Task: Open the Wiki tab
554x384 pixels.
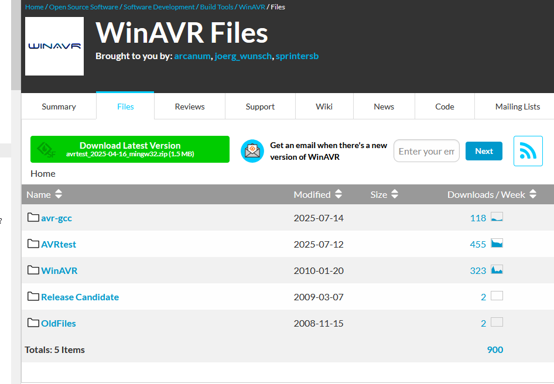Action: (x=324, y=107)
